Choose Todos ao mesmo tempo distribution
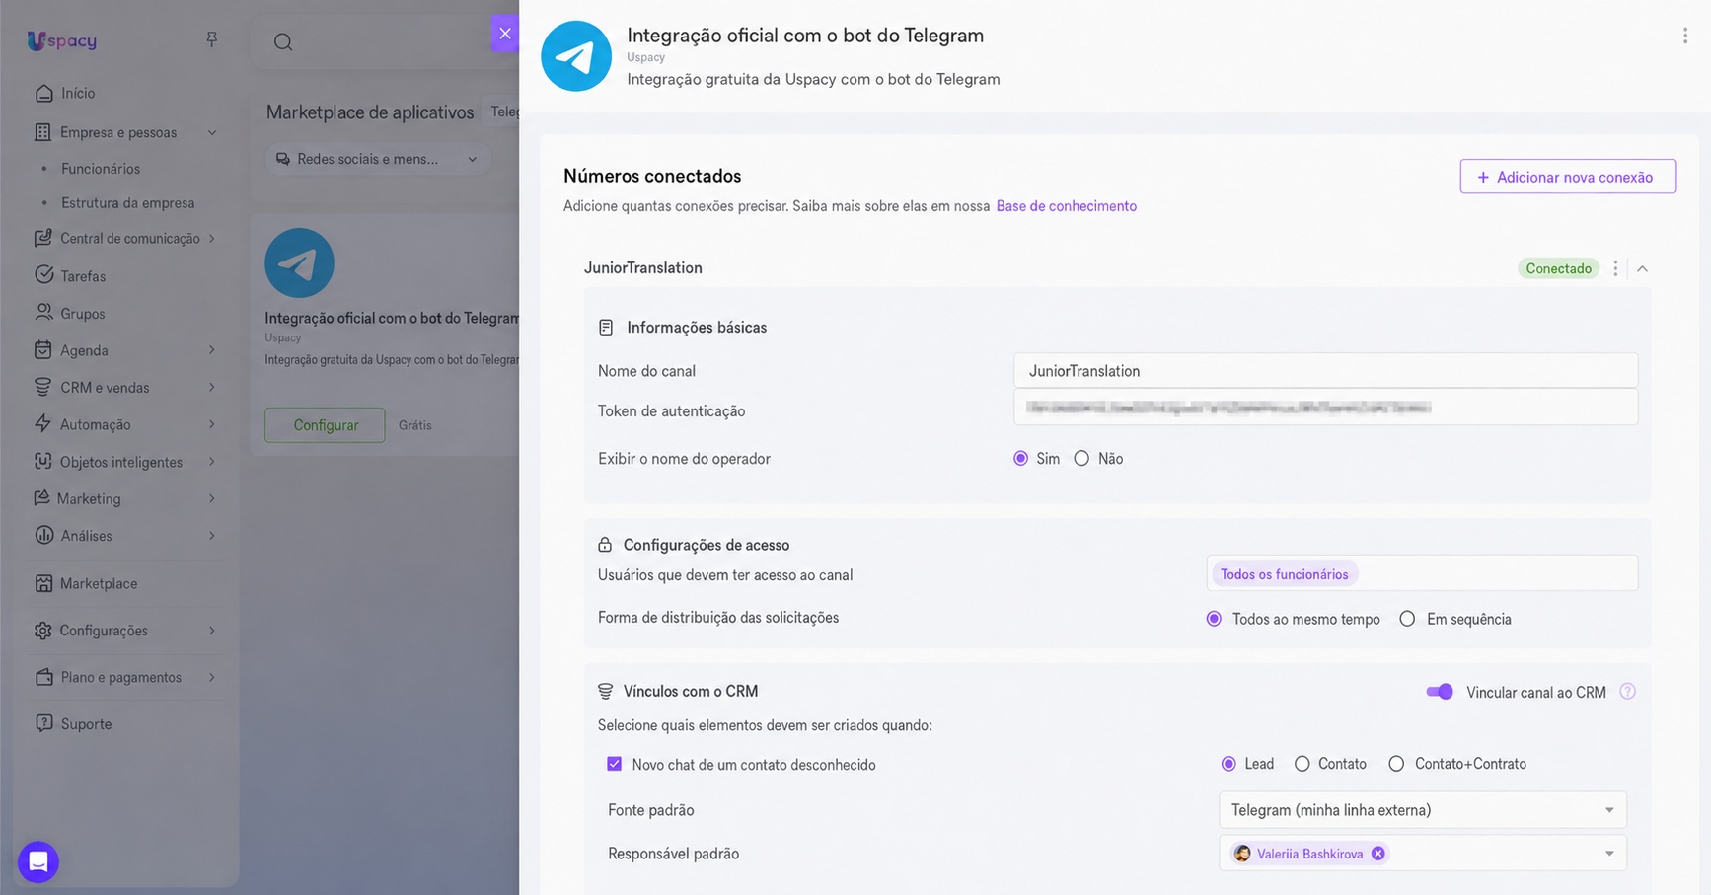Screen dimensions: 1711x895 (1214, 619)
